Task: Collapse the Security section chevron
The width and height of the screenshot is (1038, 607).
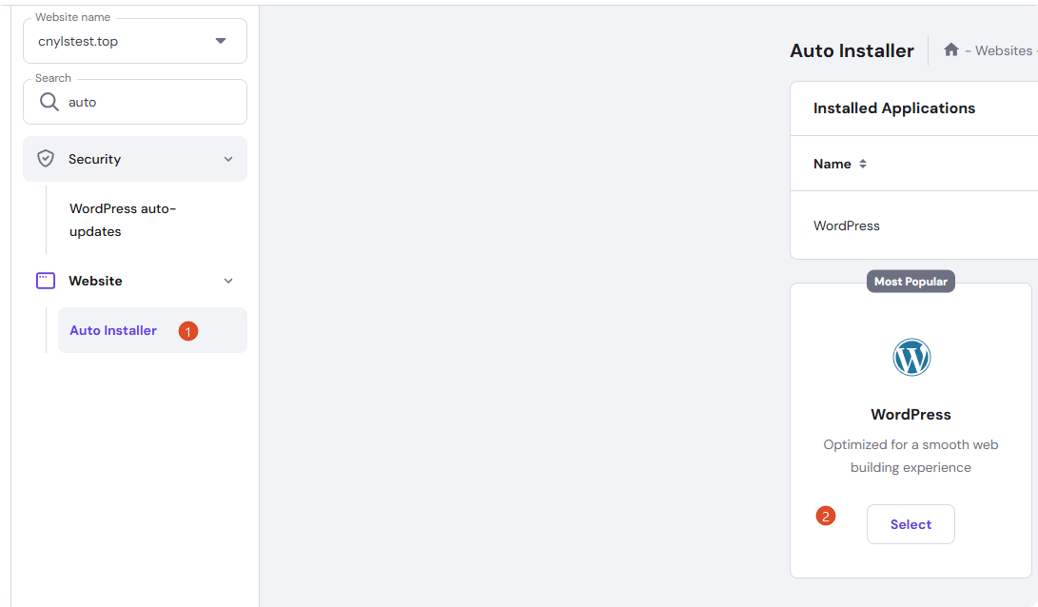Action: 227,159
